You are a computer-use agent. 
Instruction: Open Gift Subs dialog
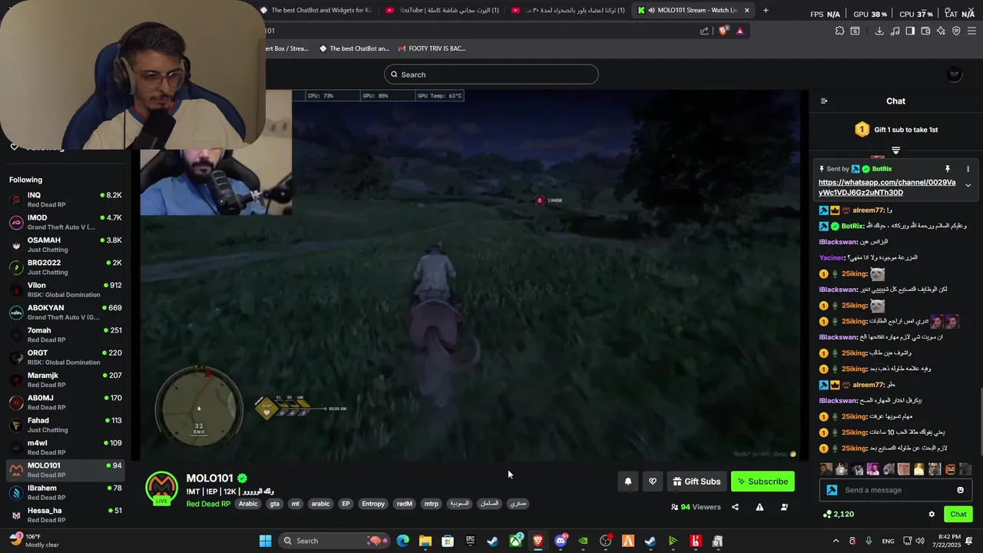tap(697, 482)
